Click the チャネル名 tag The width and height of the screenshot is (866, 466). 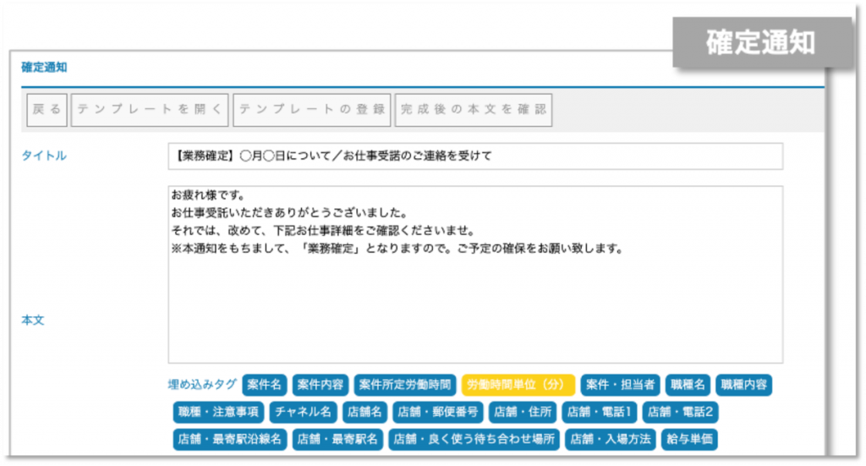[303, 413]
